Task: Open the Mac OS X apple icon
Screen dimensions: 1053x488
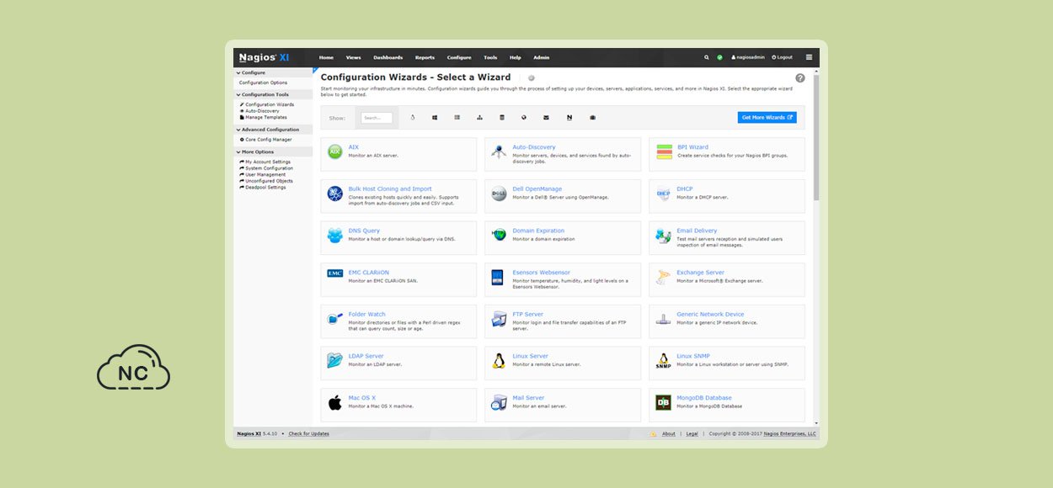Action: 334,403
